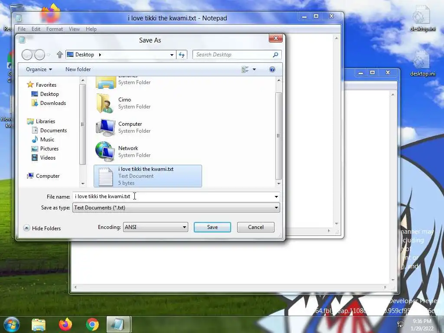Open the File menu in Notepad

(22, 29)
